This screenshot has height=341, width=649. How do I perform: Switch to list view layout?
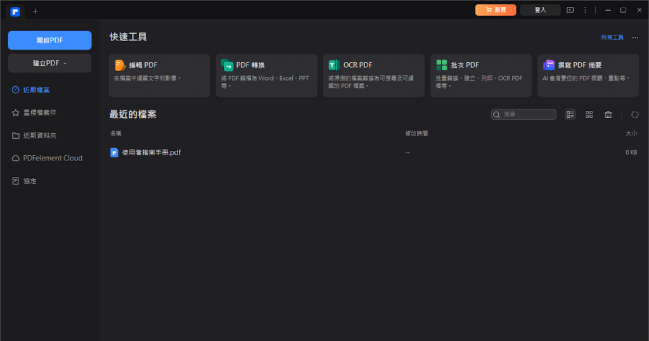point(570,115)
